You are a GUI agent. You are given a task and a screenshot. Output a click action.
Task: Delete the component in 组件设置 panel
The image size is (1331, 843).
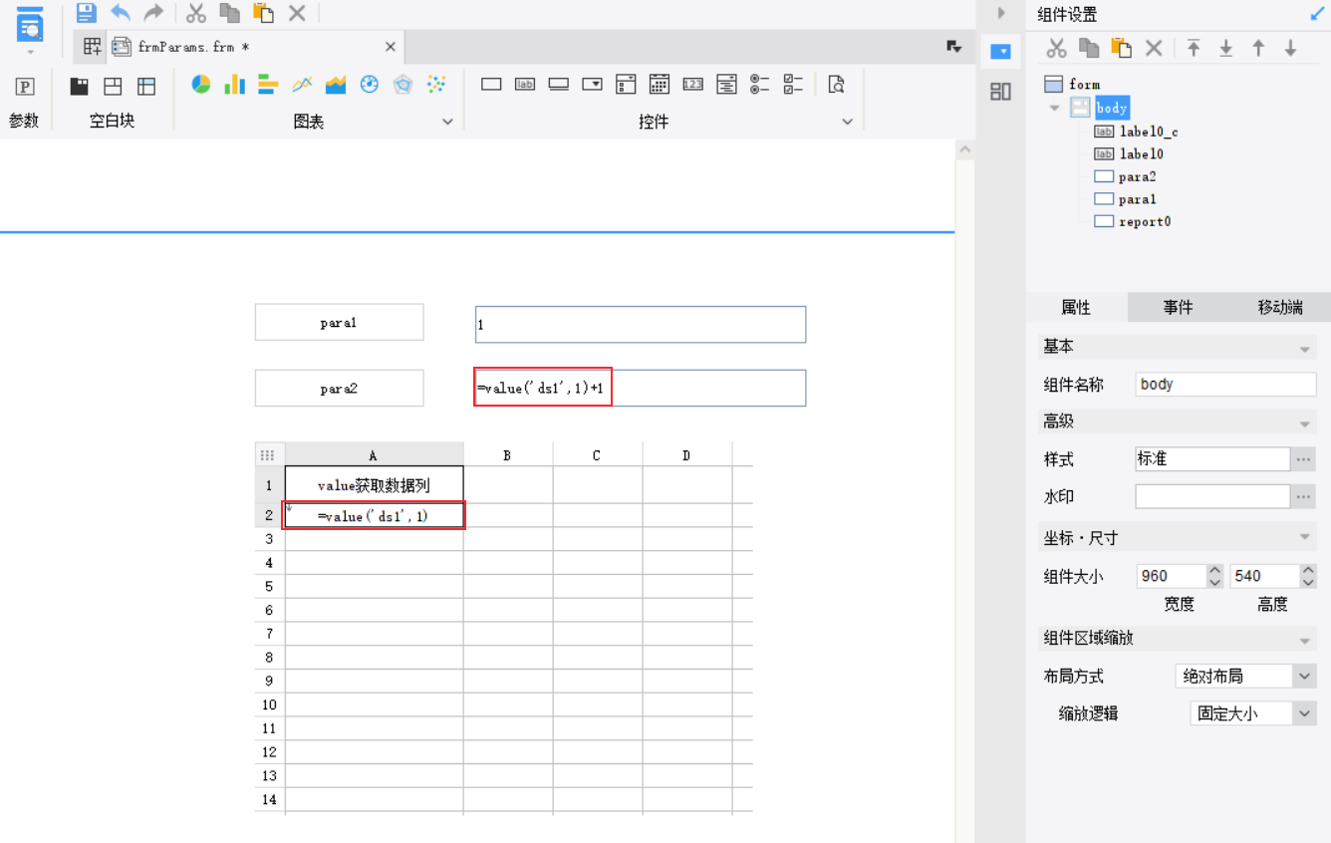pyautogui.click(x=1154, y=48)
